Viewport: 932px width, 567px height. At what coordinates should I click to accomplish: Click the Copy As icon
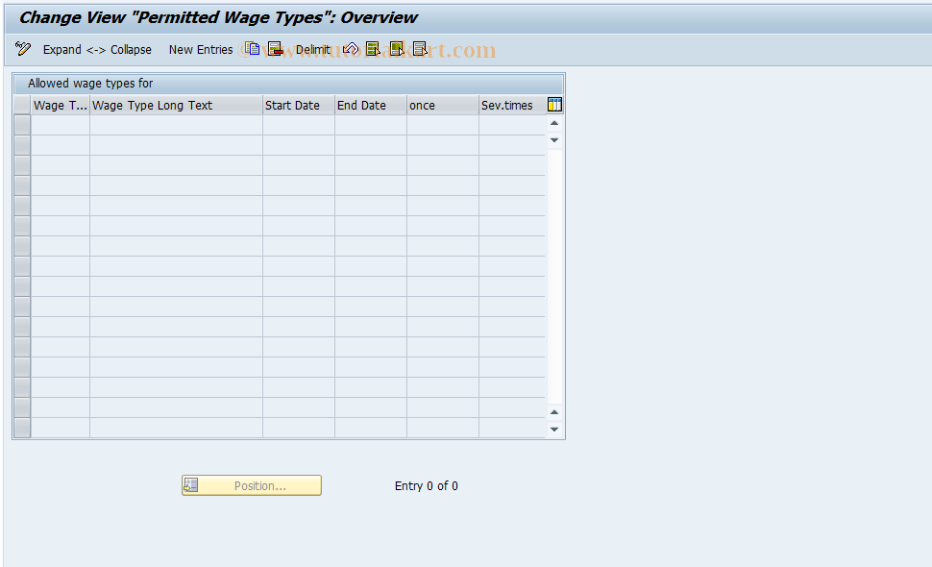click(x=252, y=49)
